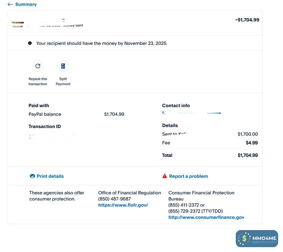This screenshot has width=283, height=252.
Task: Click the Office of Financial Regulation phone number
Action: click(x=114, y=199)
